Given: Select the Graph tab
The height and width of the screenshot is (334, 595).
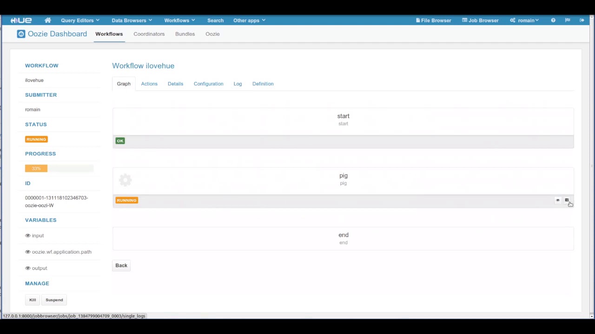Looking at the screenshot, I should click(124, 84).
